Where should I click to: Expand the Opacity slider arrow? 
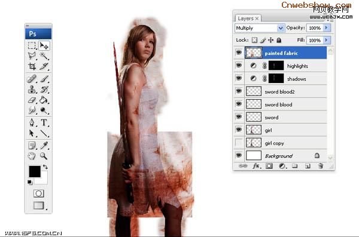coord(327,27)
